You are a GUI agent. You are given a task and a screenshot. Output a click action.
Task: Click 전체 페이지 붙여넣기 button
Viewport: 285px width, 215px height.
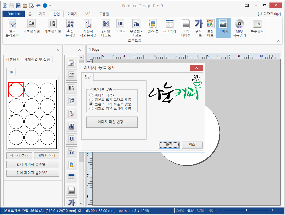(33, 173)
